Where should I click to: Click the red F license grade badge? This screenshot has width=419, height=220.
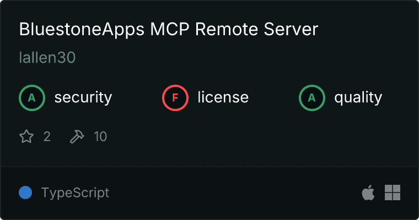(175, 98)
